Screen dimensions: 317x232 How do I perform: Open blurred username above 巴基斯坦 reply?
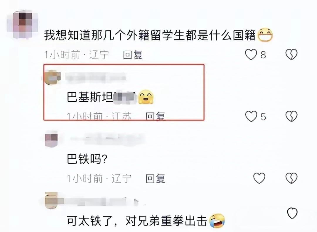(x=96, y=78)
